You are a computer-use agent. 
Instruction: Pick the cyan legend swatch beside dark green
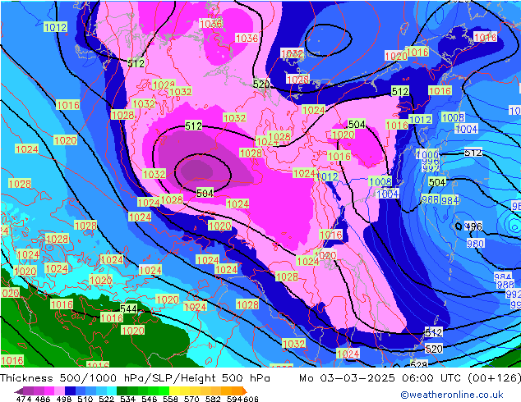click(x=112, y=391)
